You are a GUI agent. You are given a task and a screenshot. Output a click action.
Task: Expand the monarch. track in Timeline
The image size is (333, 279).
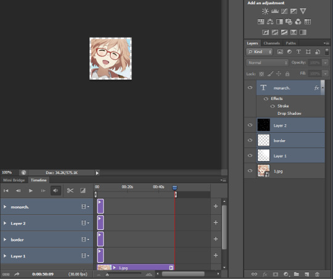[x=5, y=207]
